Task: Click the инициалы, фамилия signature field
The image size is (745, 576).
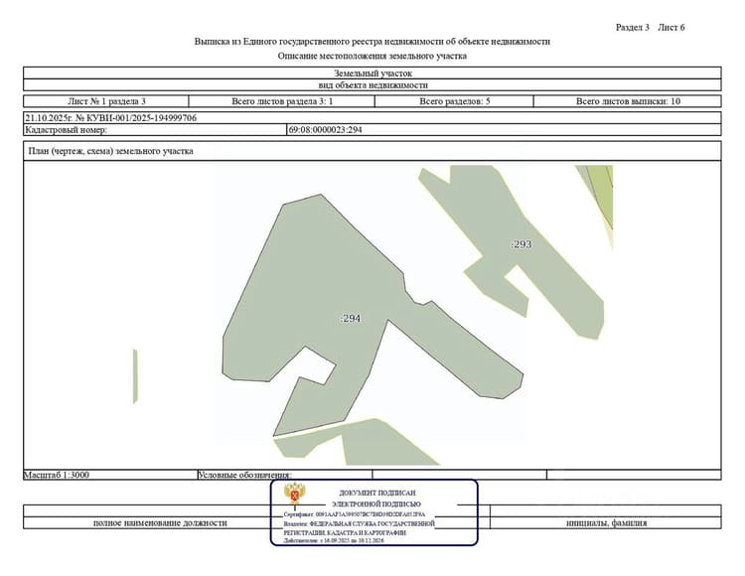Action: [x=606, y=522]
